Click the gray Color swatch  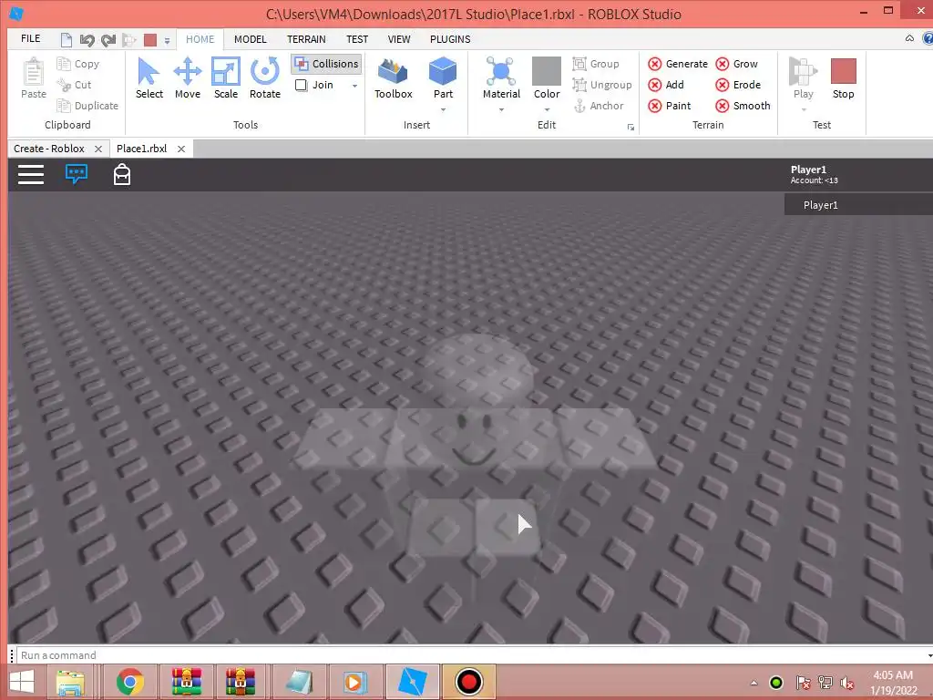(x=547, y=71)
